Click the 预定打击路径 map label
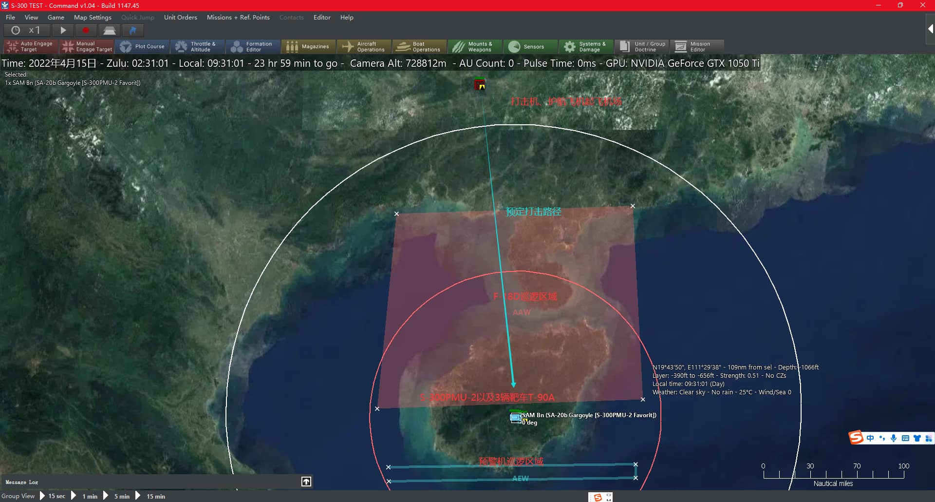The height and width of the screenshot is (502, 935). click(x=534, y=212)
